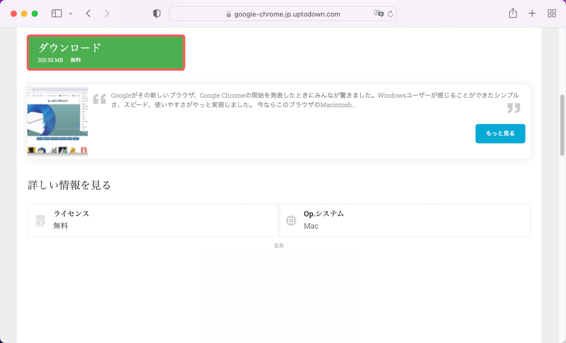
Task: Open the Firefox screenshot thumbnail
Action: point(58,121)
